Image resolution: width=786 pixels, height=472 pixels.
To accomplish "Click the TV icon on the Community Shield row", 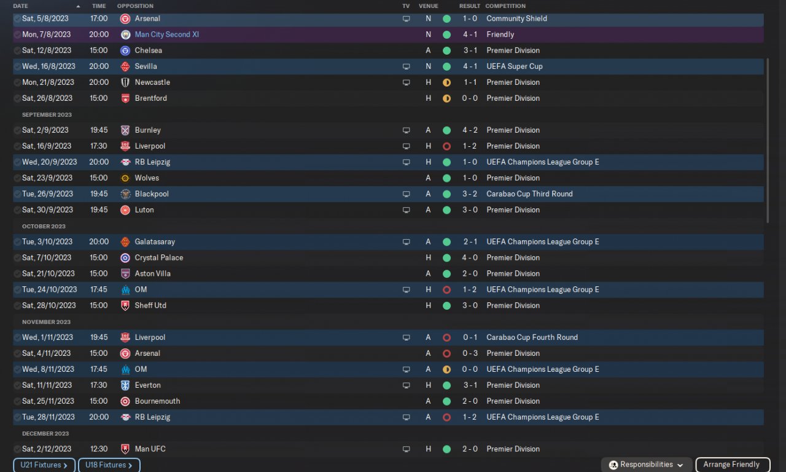I will point(406,19).
